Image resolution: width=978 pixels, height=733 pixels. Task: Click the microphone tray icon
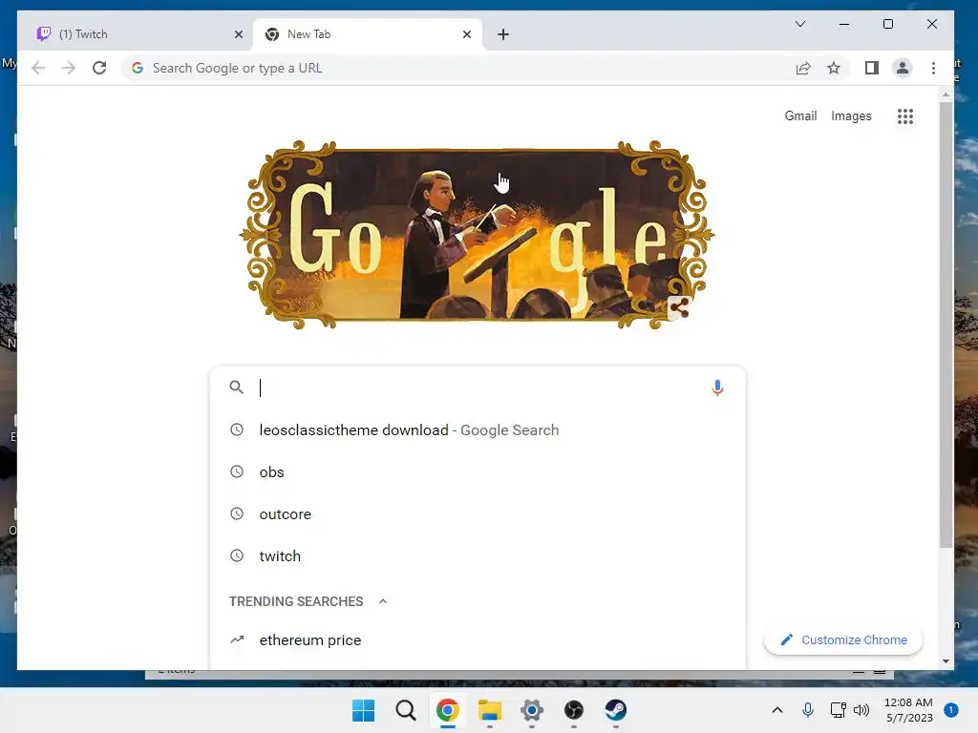pos(808,710)
